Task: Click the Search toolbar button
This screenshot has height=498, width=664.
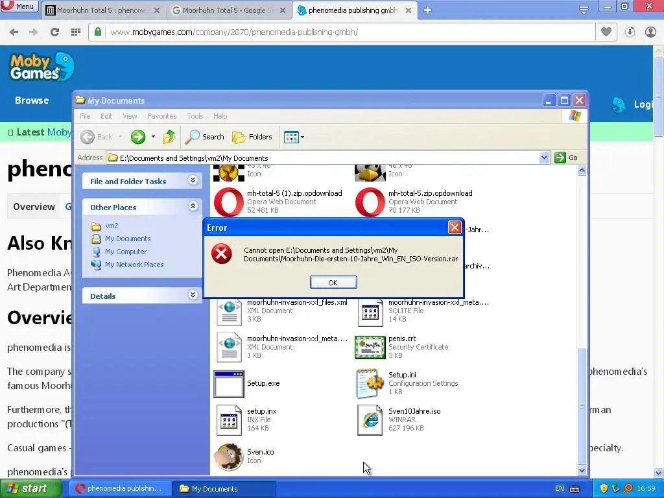Action: click(205, 137)
